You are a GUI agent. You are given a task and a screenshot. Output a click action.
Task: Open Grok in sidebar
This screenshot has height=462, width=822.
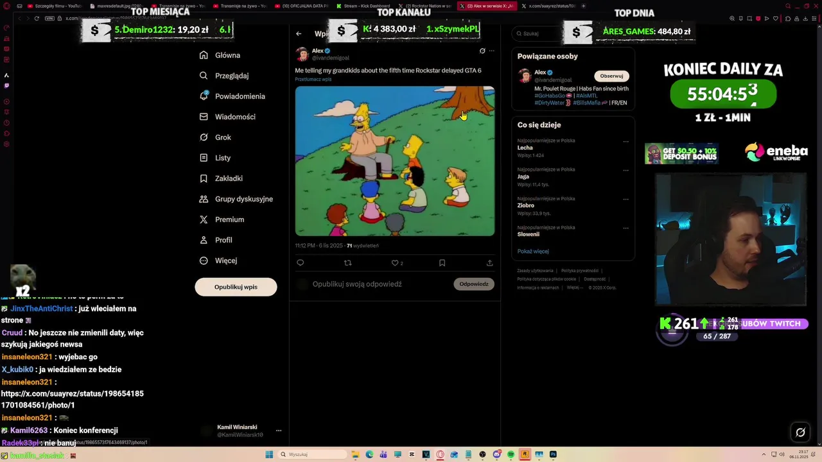tap(215, 137)
